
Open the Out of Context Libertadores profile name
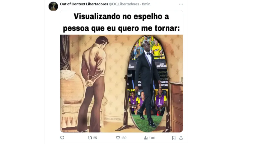tap(84, 4)
